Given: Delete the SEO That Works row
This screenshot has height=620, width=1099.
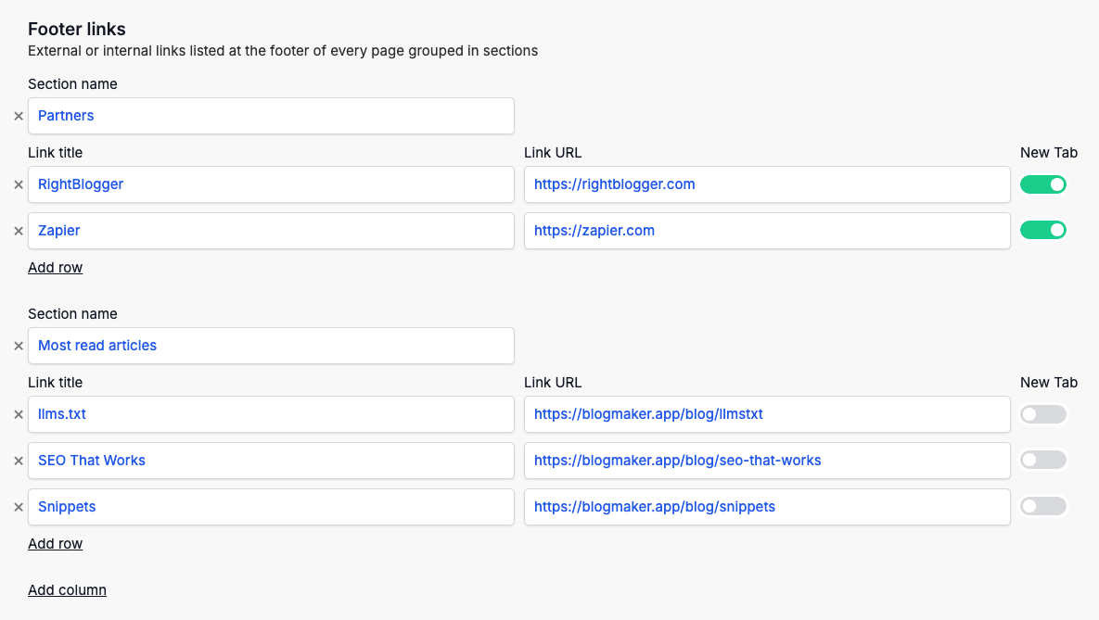Looking at the screenshot, I should [x=19, y=461].
